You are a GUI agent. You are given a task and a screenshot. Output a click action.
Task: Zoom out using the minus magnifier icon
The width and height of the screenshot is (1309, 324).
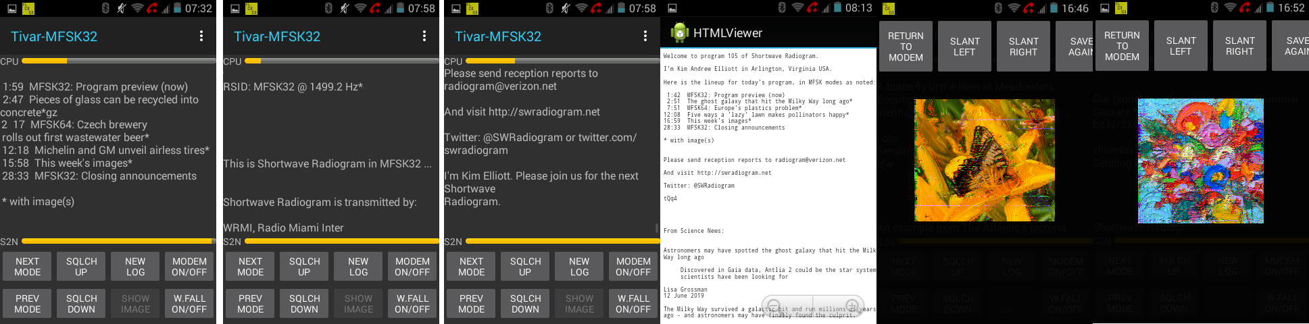774,306
